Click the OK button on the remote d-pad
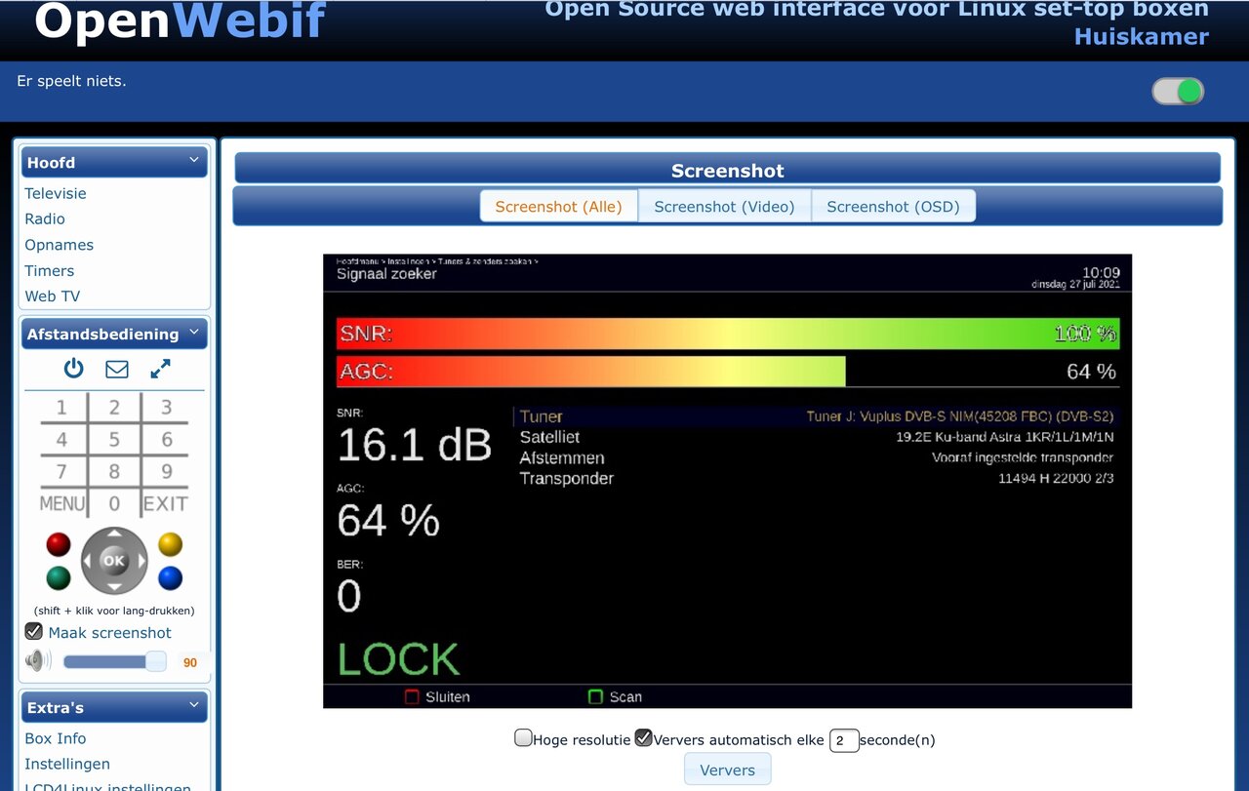This screenshot has height=791, width=1249. click(114, 561)
